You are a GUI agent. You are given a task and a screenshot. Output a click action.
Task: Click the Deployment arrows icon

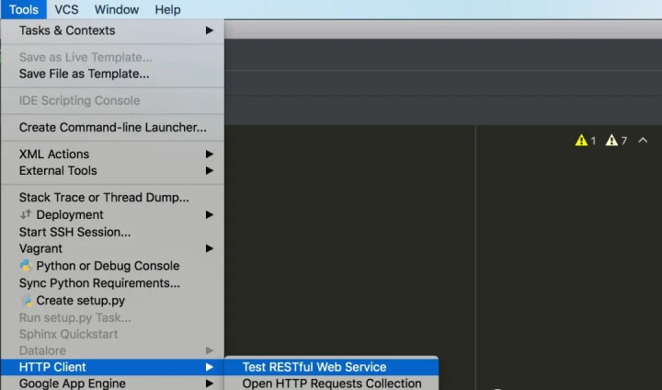click(x=26, y=214)
